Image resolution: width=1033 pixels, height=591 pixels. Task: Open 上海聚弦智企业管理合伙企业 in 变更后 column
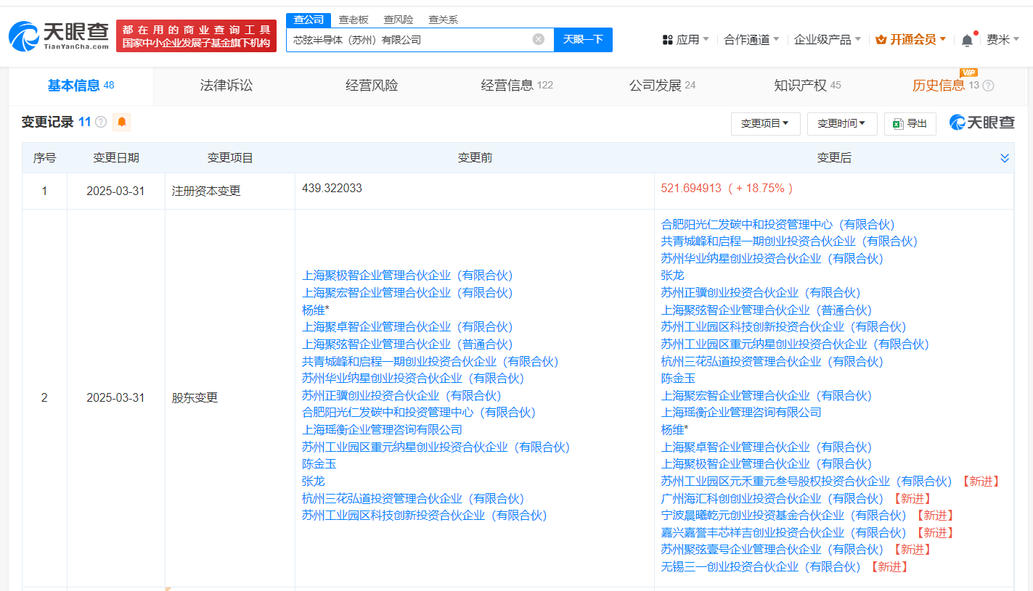(766, 310)
